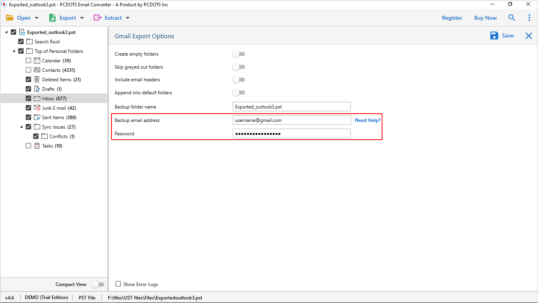This screenshot has height=303, width=538.
Task: Check the Contacts folder checkbox
Action: point(28,70)
